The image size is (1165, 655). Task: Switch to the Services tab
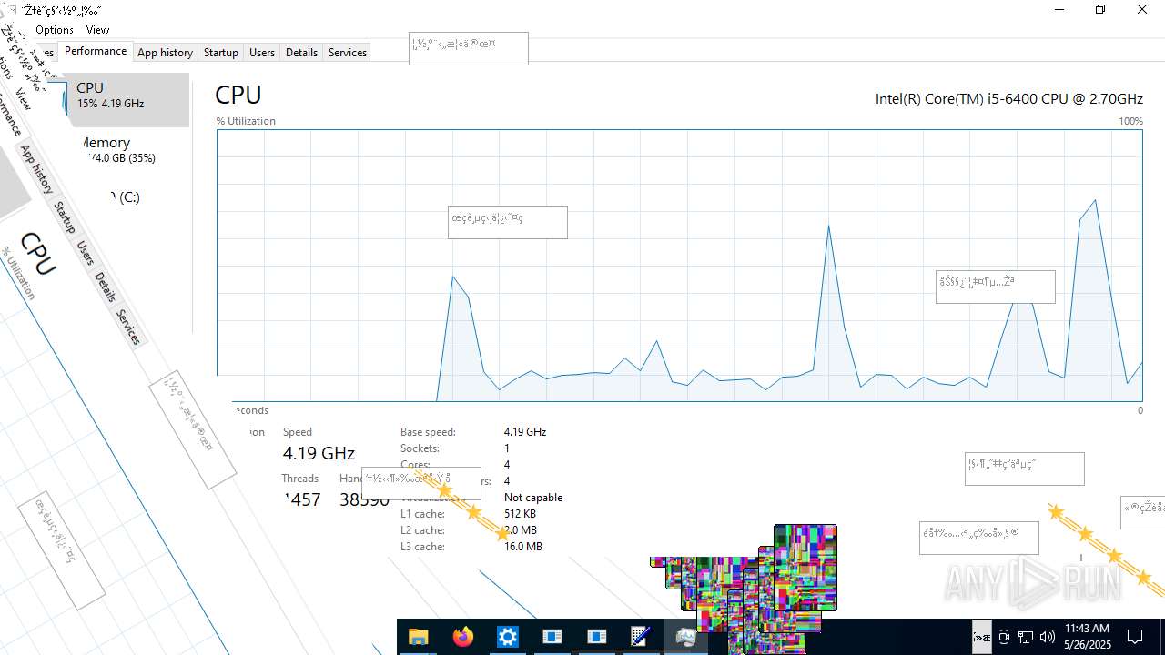tap(348, 53)
